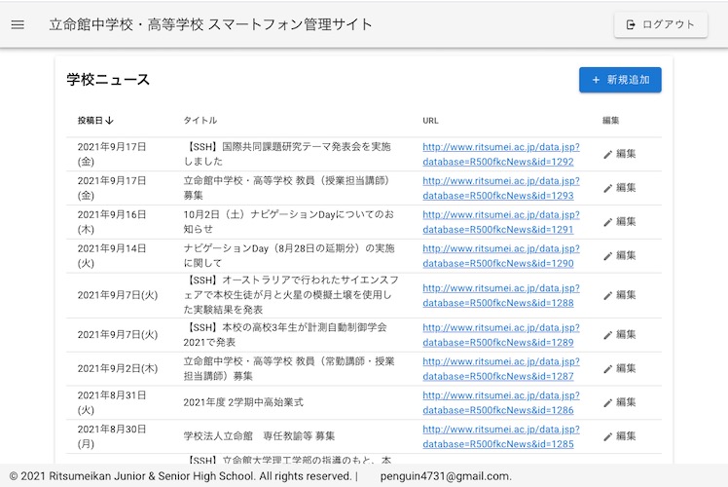728x487 pixels.
Task: Click the 新規追加 add new button
Action: coord(620,80)
